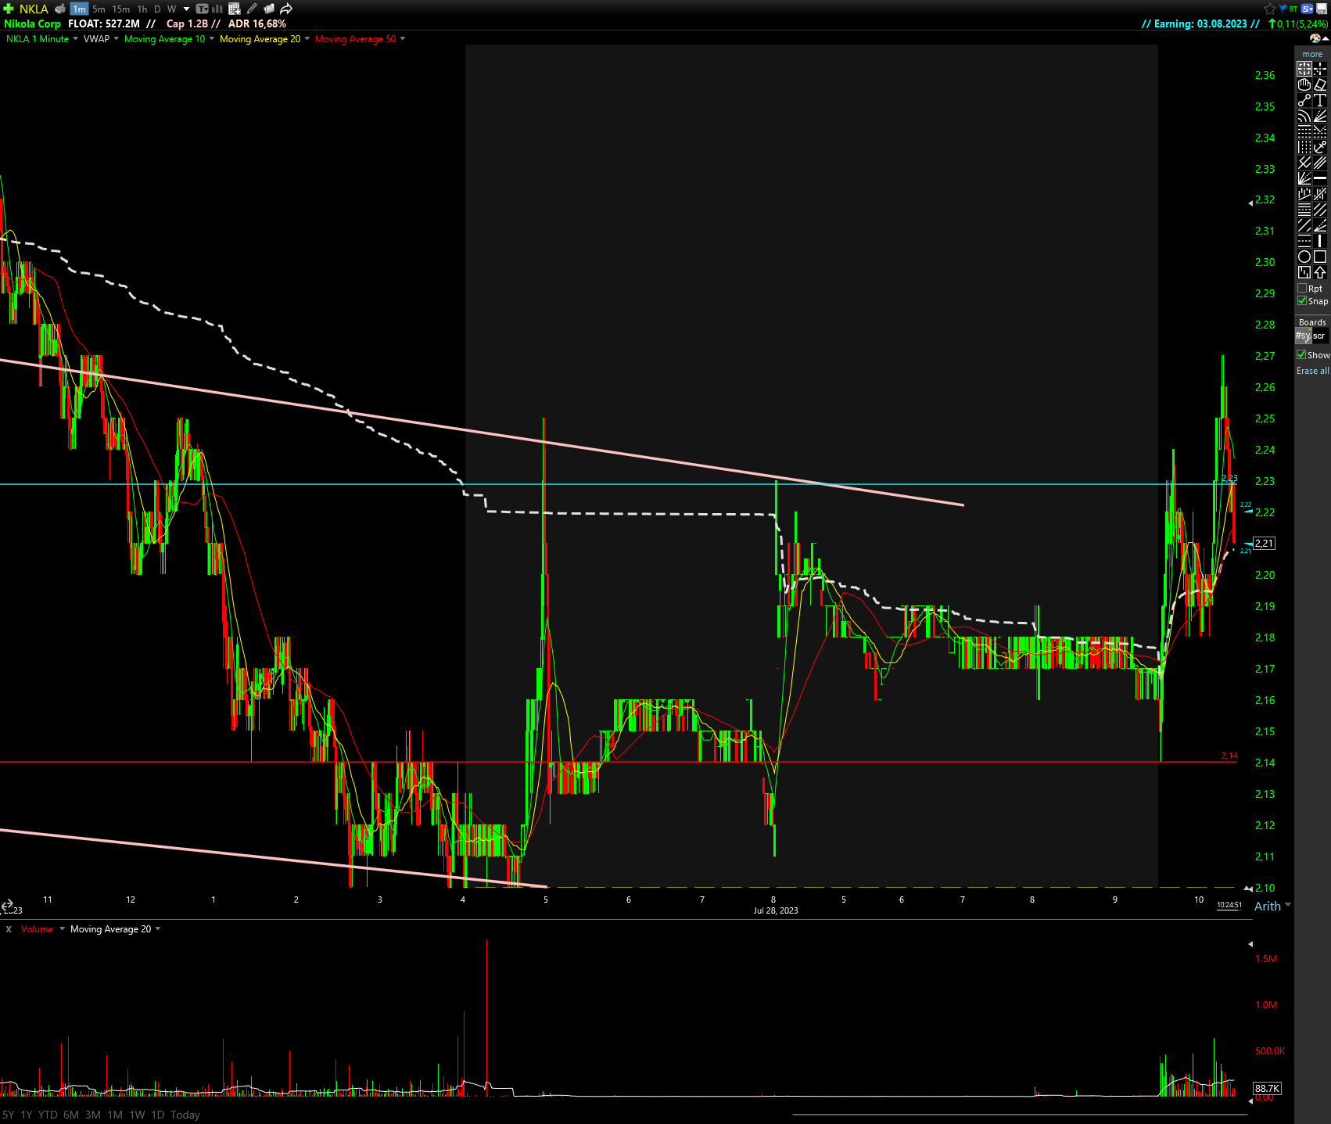Switch to 15m timeframe
Image resolution: width=1331 pixels, height=1124 pixels.
click(120, 9)
